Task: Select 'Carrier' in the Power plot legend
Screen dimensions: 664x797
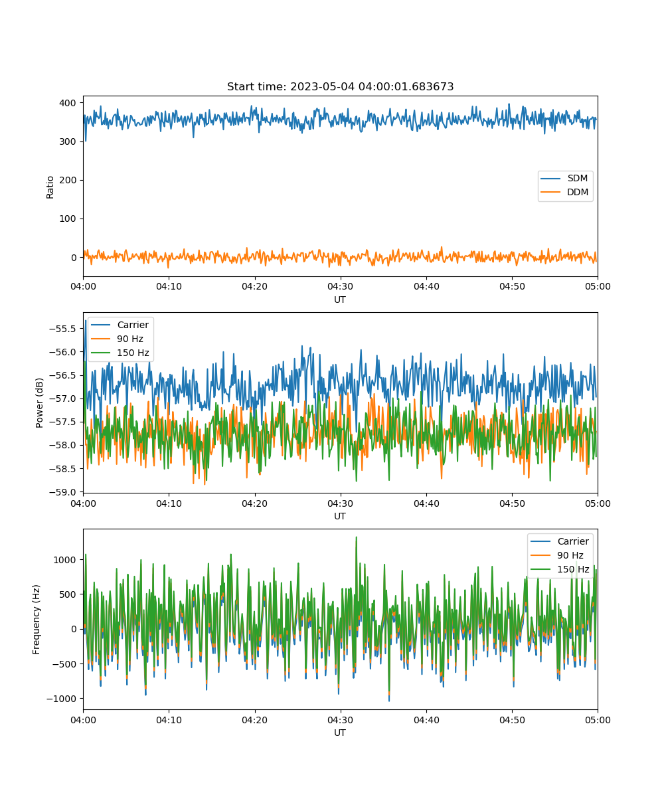Action: pos(133,325)
